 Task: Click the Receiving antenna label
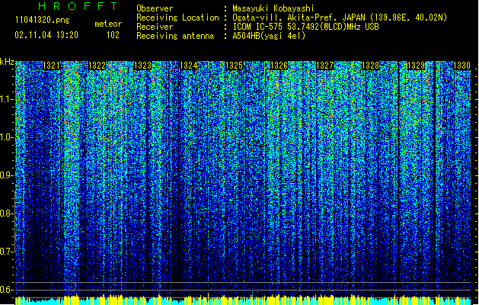[175, 36]
